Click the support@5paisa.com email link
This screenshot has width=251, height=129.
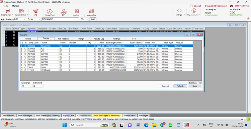click(x=216, y=6)
